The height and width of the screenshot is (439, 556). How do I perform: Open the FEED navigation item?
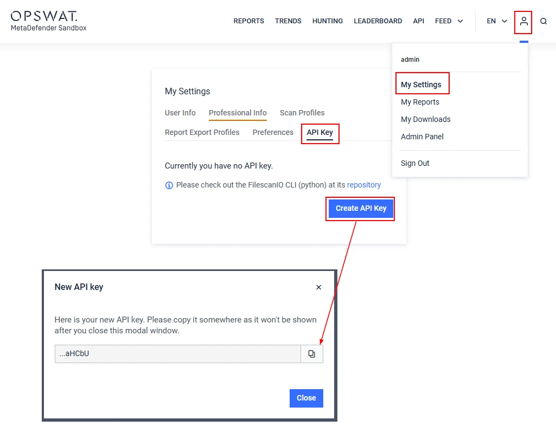pyautogui.click(x=443, y=21)
